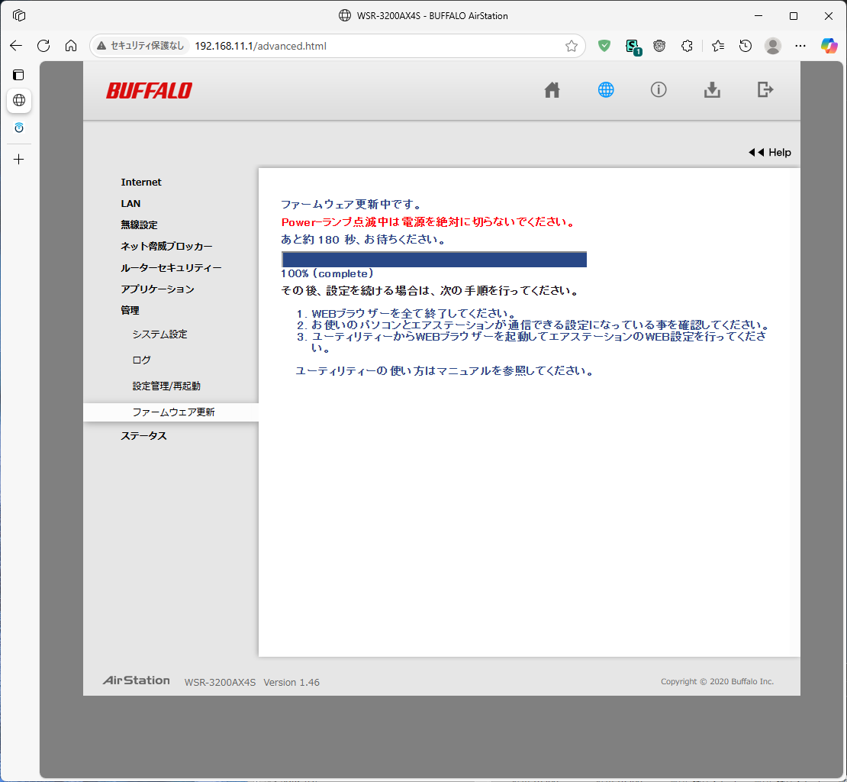The height and width of the screenshot is (782, 847).
Task: Open browsing history via the clock icon
Action: coord(745,46)
